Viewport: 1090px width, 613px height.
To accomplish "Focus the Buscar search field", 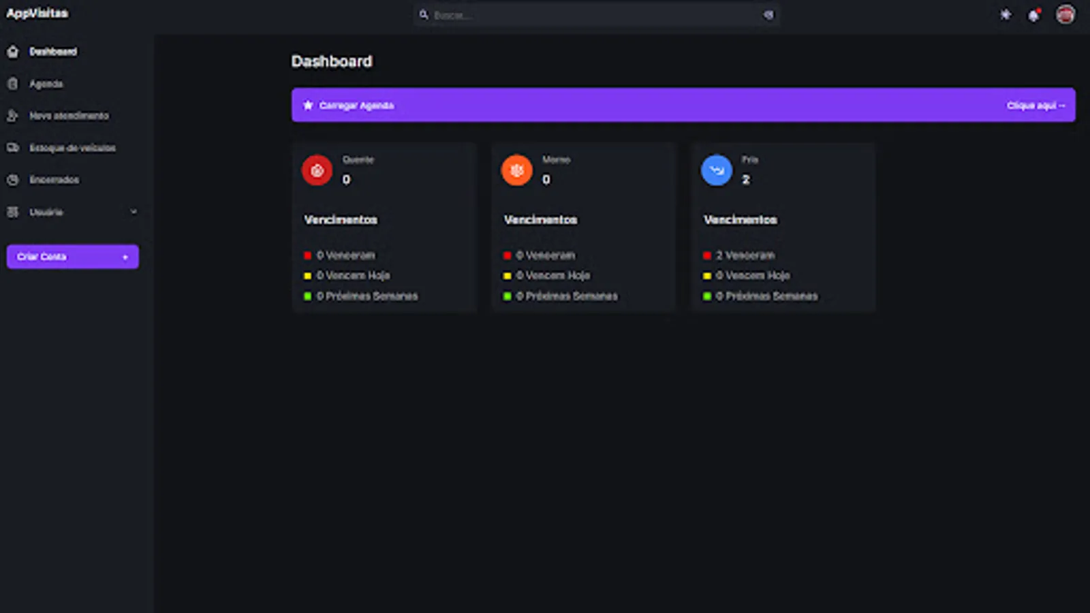I will pyautogui.click(x=597, y=14).
